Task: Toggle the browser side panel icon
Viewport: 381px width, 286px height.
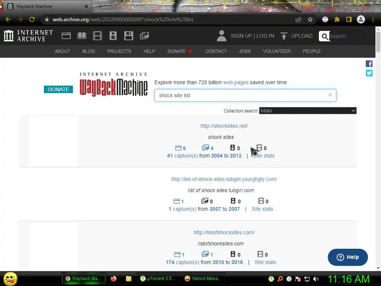Action: 349,19
